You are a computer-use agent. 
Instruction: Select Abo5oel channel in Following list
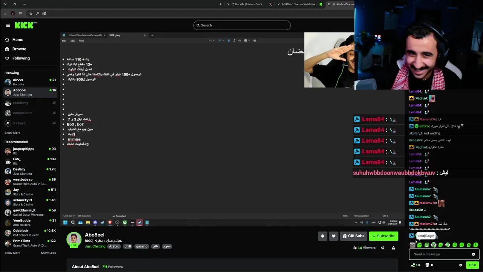coord(30,92)
